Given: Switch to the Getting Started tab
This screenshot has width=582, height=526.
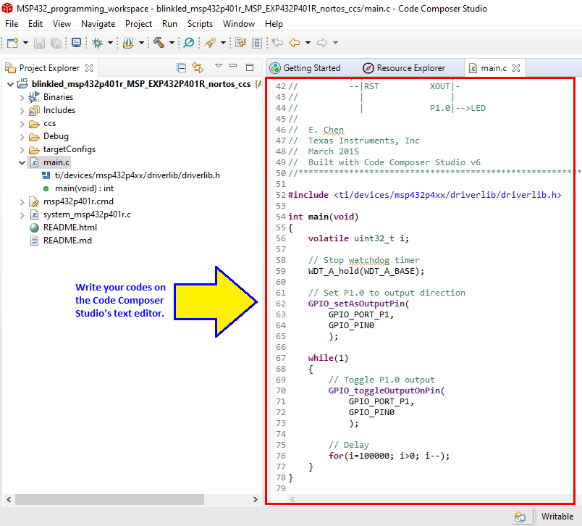Looking at the screenshot, I should pyautogui.click(x=310, y=67).
